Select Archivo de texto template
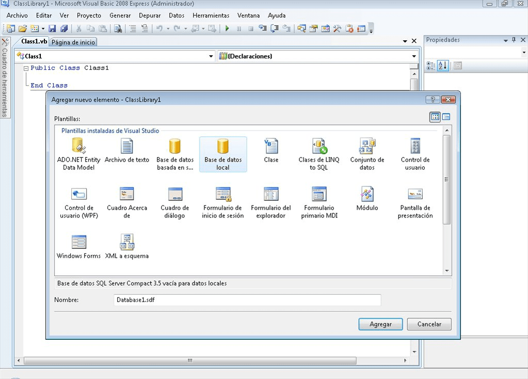Image resolution: width=528 pixels, height=379 pixels. [x=126, y=151]
